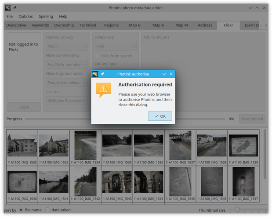Select sort by file name radio button
Image resolution: width=272 pixels, height=217 pixels.
pyautogui.click(x=21, y=210)
